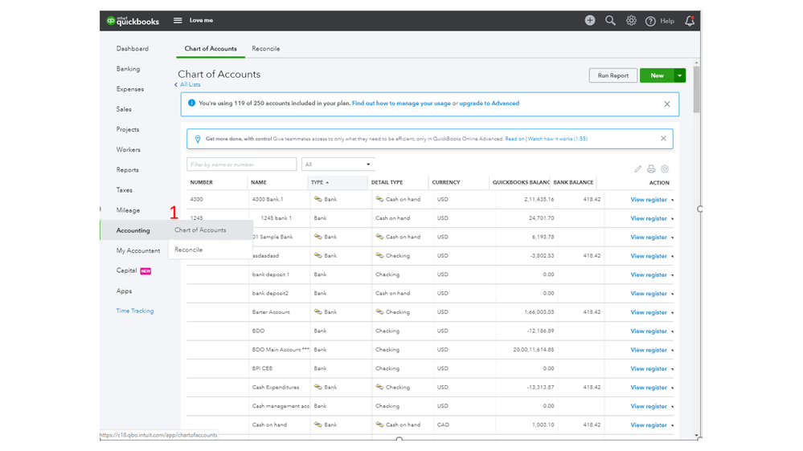The width and height of the screenshot is (803, 451).
Task: Open the Settings gear in top bar
Action: click(x=632, y=21)
